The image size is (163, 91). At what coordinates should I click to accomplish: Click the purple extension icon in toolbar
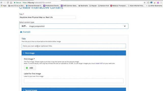coord(158,3)
